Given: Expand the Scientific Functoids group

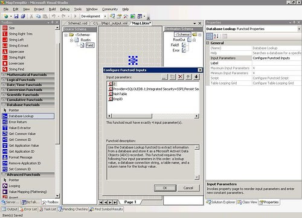Looking at the screenshot, I should (4, 95).
